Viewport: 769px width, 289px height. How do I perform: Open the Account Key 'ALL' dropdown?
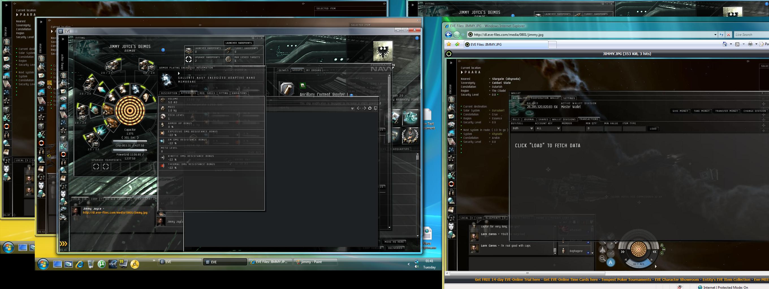[x=548, y=129]
